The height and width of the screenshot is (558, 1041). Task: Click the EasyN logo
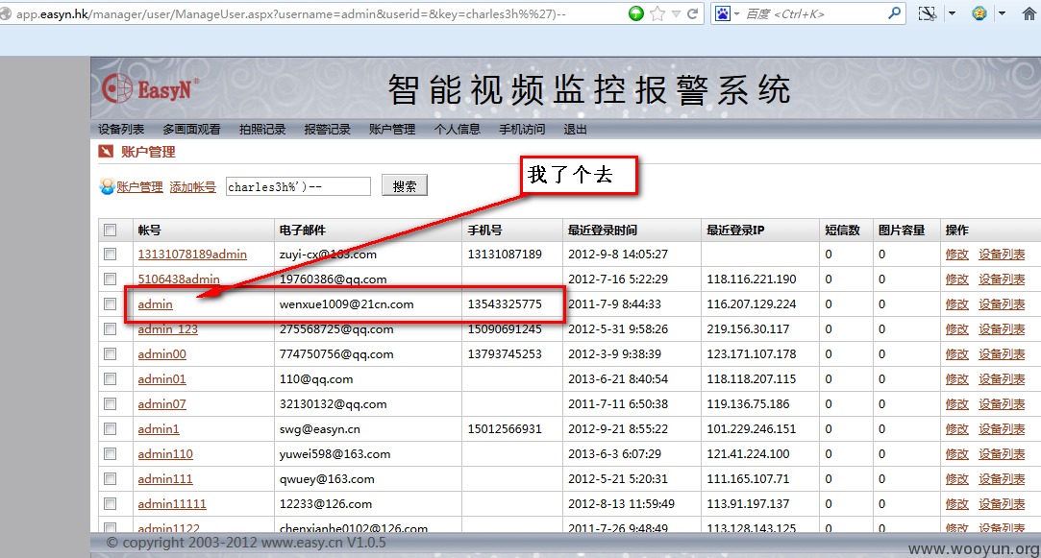150,88
